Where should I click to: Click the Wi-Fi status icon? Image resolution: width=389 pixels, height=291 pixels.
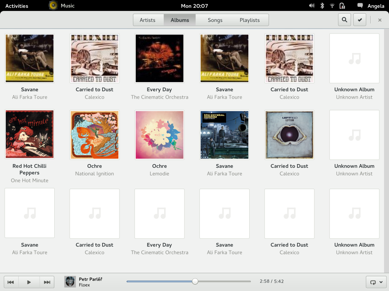(332, 5)
